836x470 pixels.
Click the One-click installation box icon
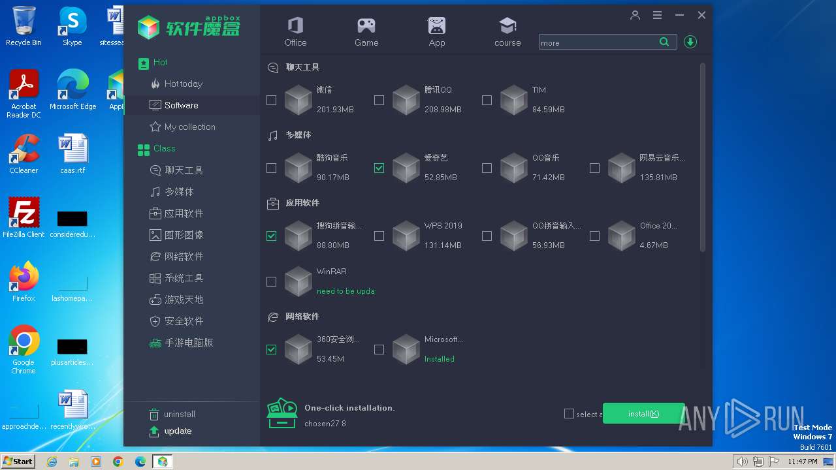click(x=282, y=413)
